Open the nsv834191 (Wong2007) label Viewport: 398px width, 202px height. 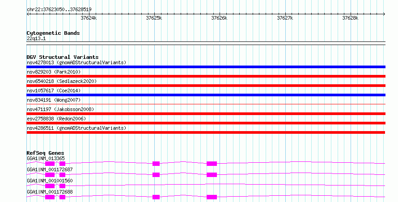(54, 100)
